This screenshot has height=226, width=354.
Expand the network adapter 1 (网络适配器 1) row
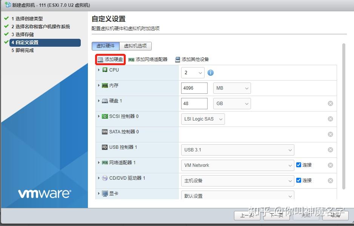(x=99, y=162)
